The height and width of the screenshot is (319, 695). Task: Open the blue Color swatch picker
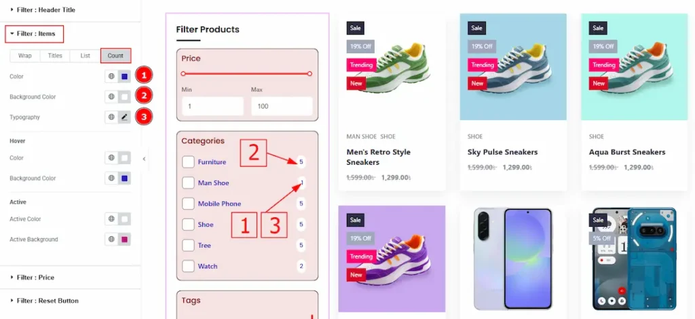tap(125, 77)
